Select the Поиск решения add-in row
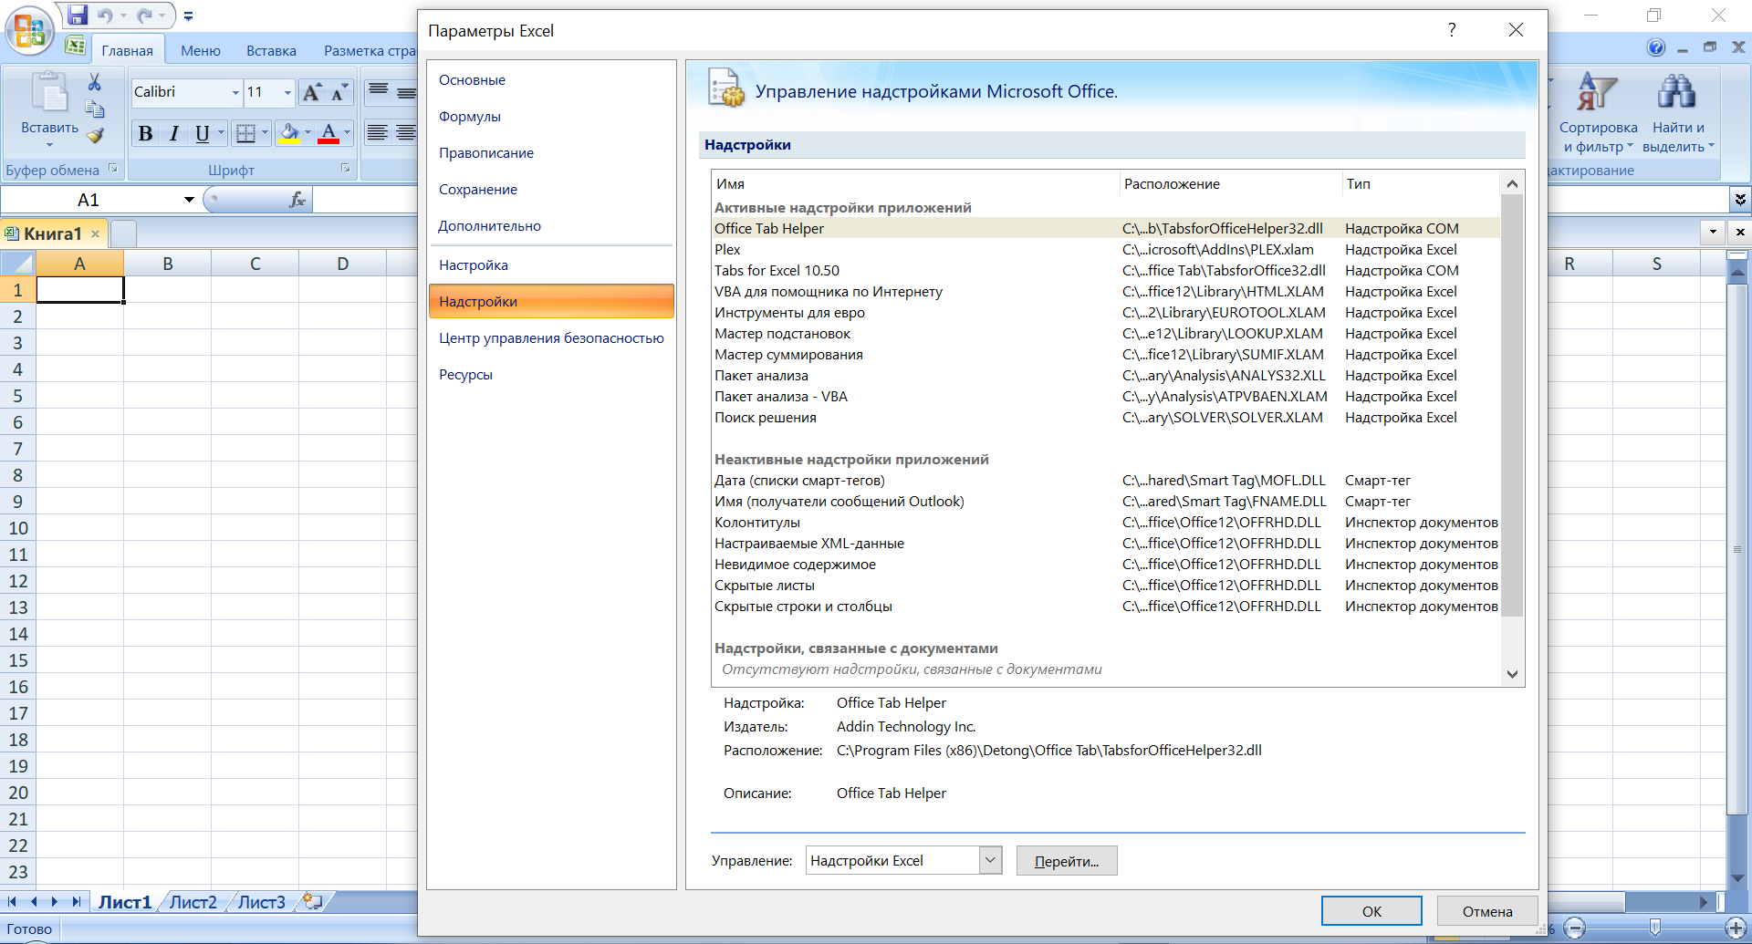The height and width of the screenshot is (944, 1752). 1105,418
